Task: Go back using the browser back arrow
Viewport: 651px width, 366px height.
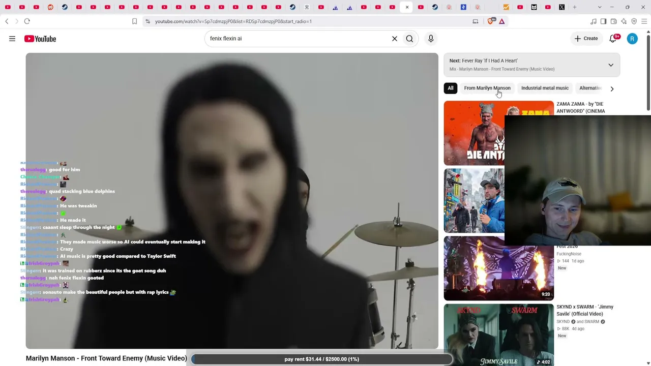Action: (7, 21)
